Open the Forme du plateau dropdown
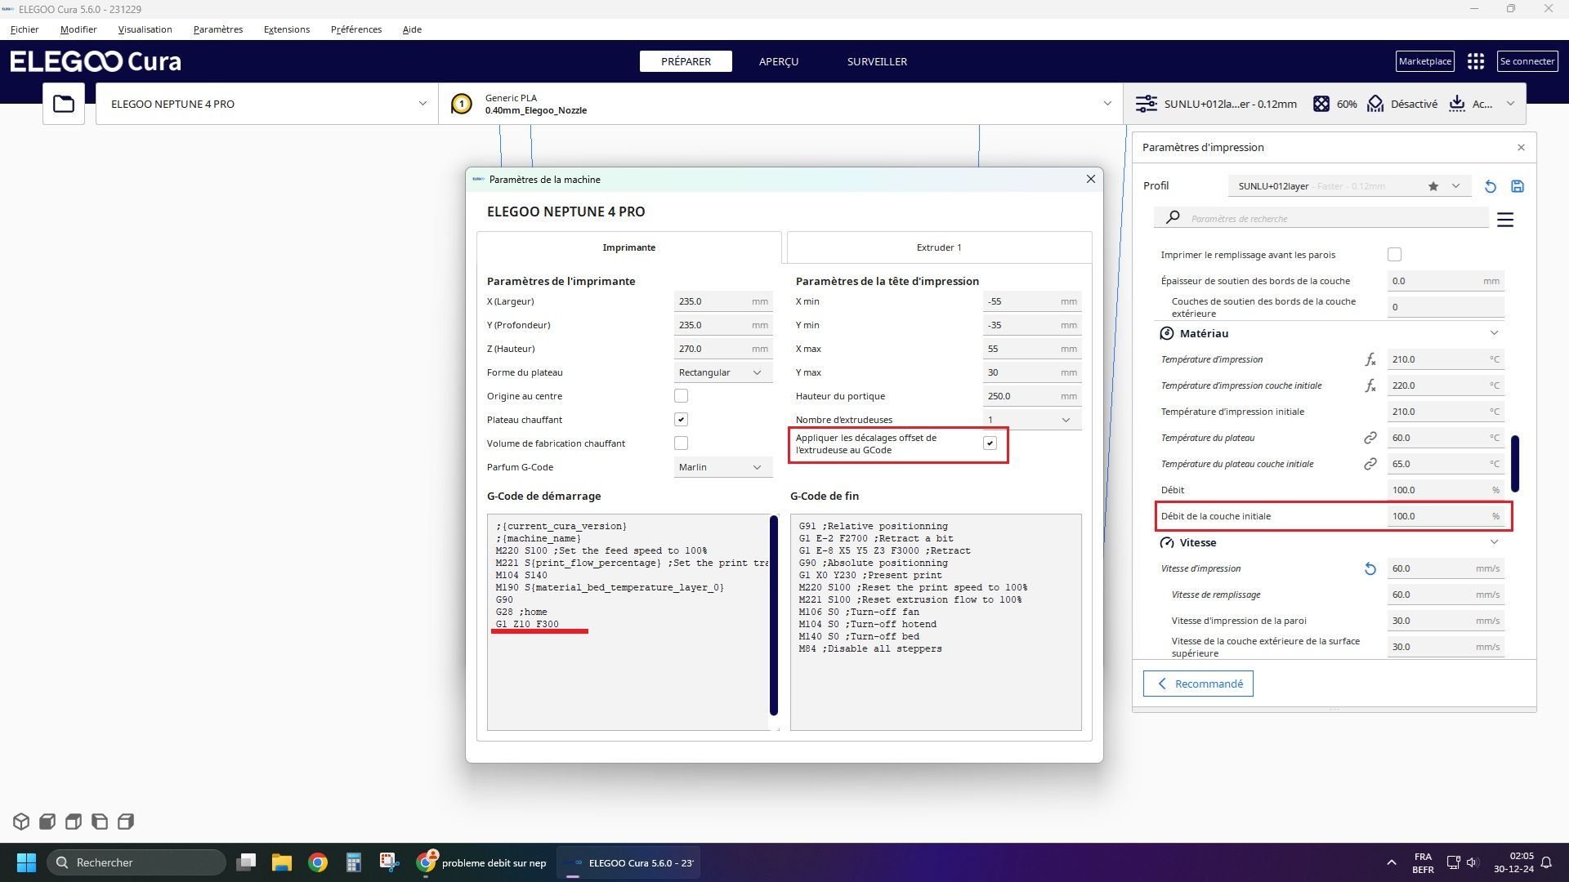Image resolution: width=1569 pixels, height=882 pixels. [x=722, y=372]
